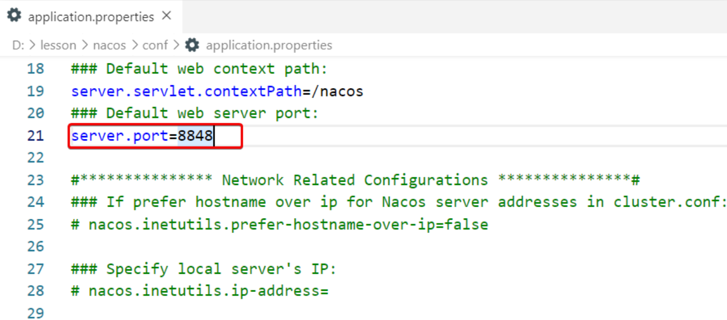Click line number 21 in the gutter
This screenshot has height=320, width=727.
click(x=35, y=135)
